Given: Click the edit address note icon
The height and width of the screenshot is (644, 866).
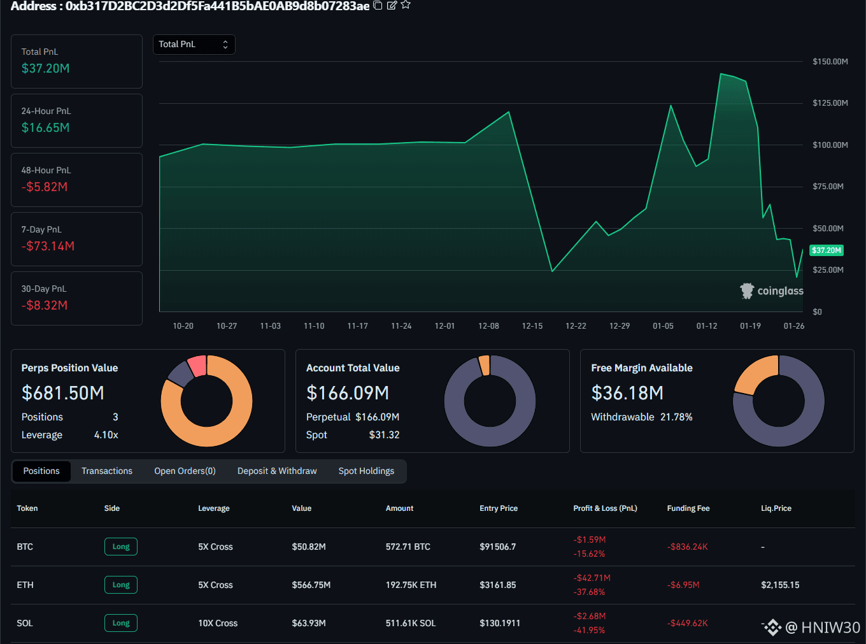Looking at the screenshot, I should click(392, 6).
